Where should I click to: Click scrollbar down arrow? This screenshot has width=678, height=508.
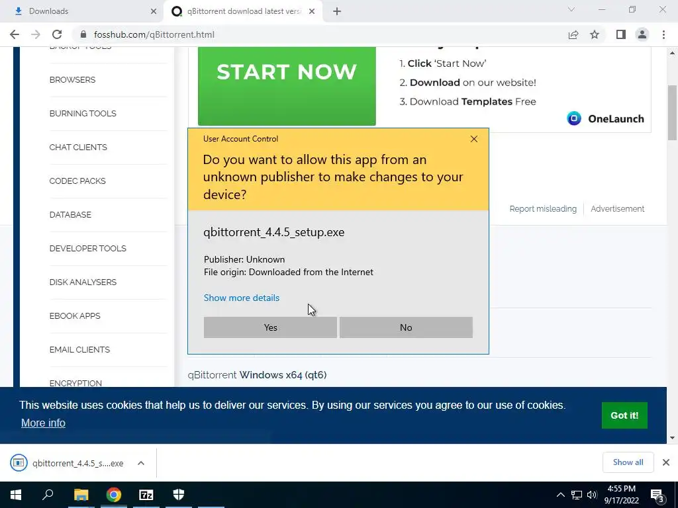(672, 438)
